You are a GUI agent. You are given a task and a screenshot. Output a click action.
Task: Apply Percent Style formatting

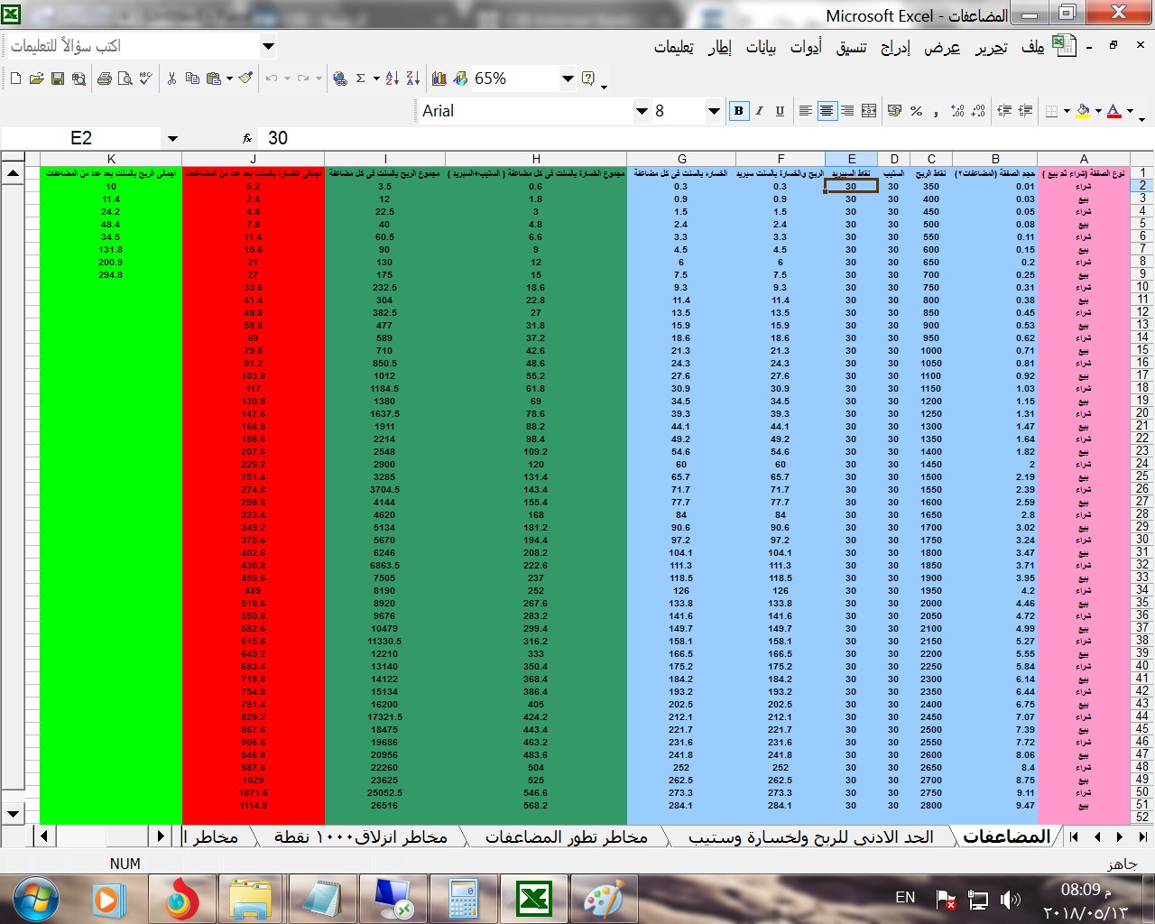point(916,111)
